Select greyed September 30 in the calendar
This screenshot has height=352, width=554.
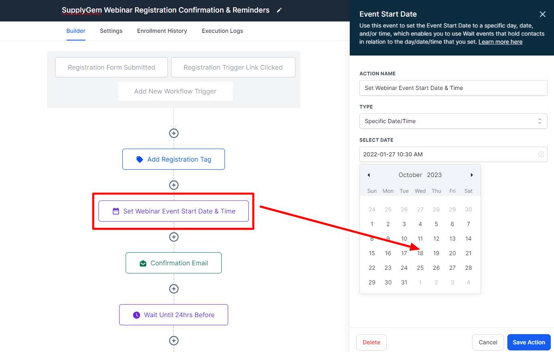coord(468,209)
